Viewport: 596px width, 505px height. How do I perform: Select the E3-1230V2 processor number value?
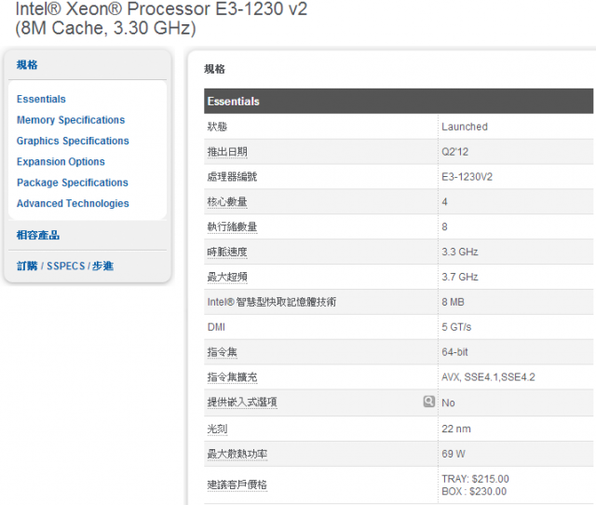click(467, 177)
